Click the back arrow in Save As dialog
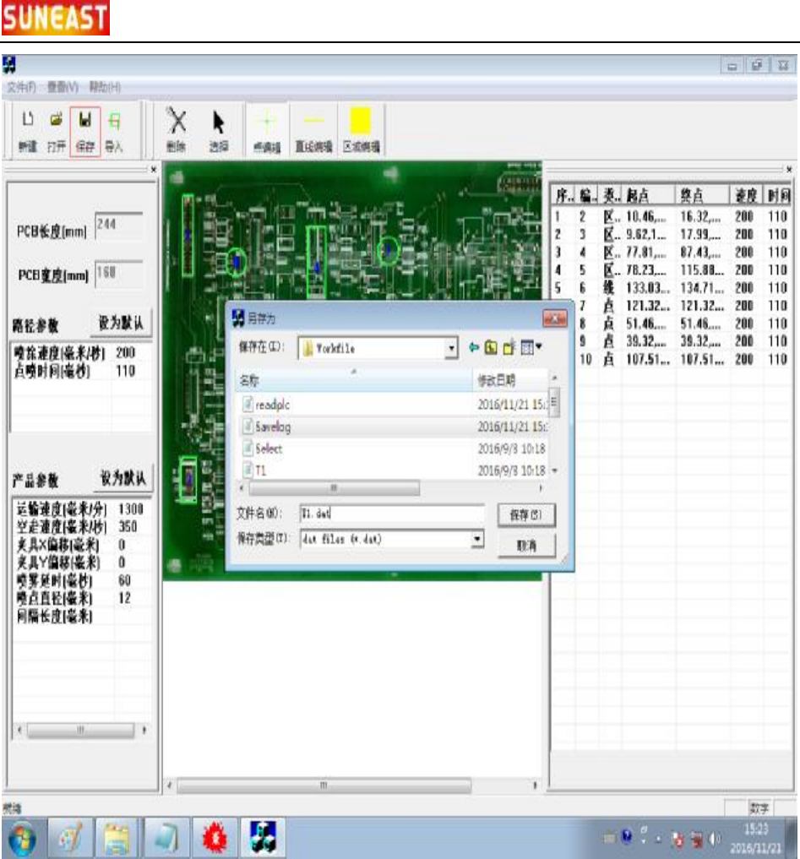The image size is (800, 859). tap(475, 347)
